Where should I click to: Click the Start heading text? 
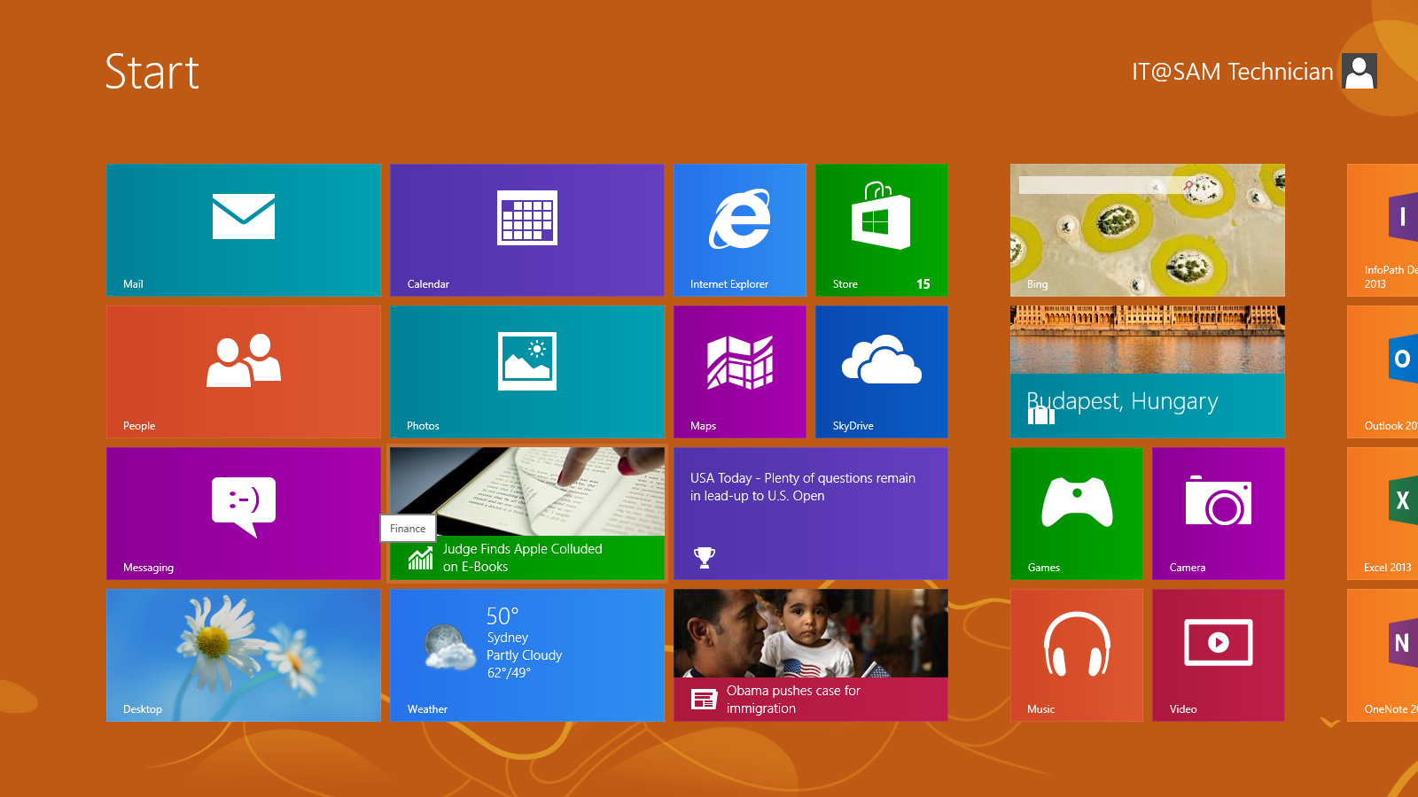152,72
